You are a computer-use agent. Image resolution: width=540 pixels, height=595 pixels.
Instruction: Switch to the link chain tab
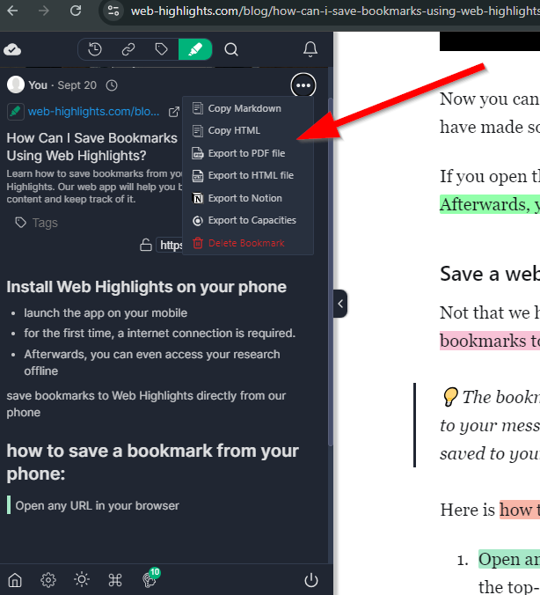pos(128,49)
